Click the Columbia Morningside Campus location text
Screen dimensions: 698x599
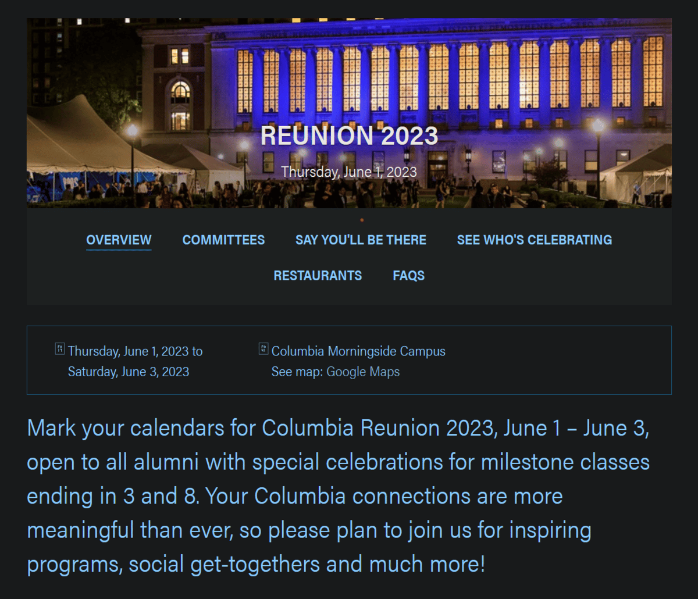tap(358, 351)
